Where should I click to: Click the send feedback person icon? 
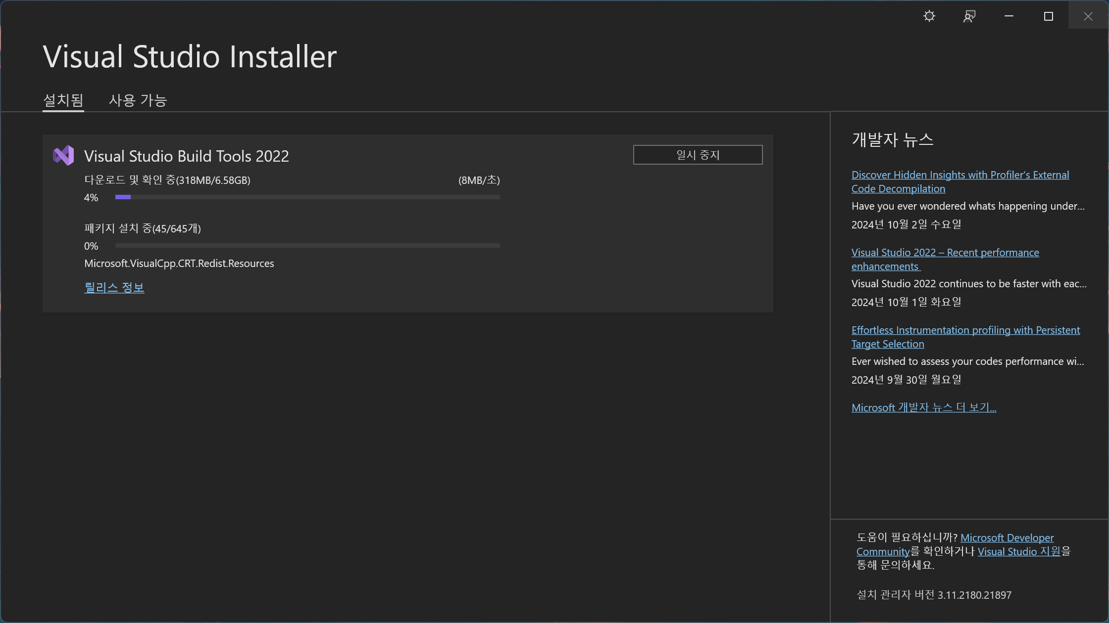pos(969,16)
